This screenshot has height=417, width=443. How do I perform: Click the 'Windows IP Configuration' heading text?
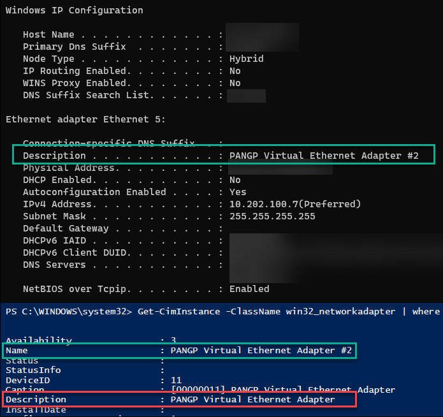click(75, 10)
